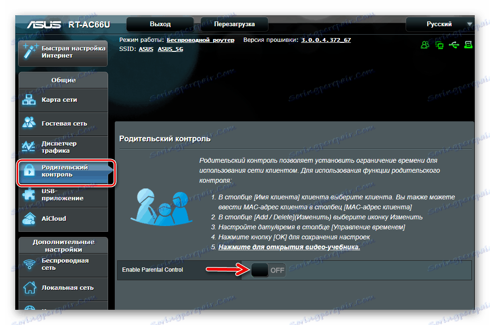Viewport: 490px width, 325px height.
Task: Open the Русский language dropdown
Action: point(440,24)
